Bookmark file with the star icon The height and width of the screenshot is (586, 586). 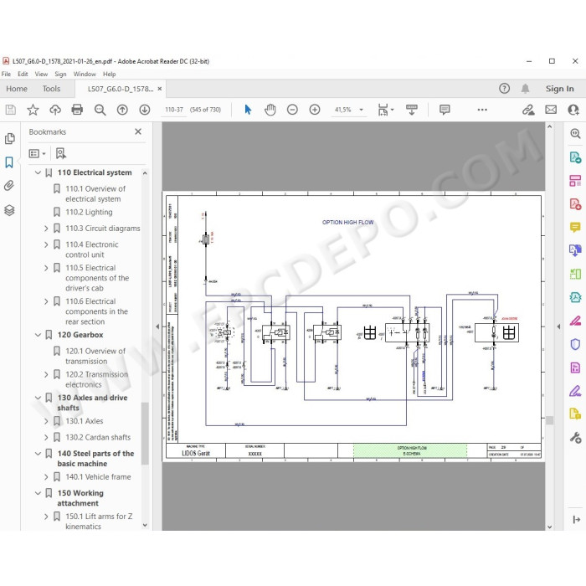(x=33, y=110)
